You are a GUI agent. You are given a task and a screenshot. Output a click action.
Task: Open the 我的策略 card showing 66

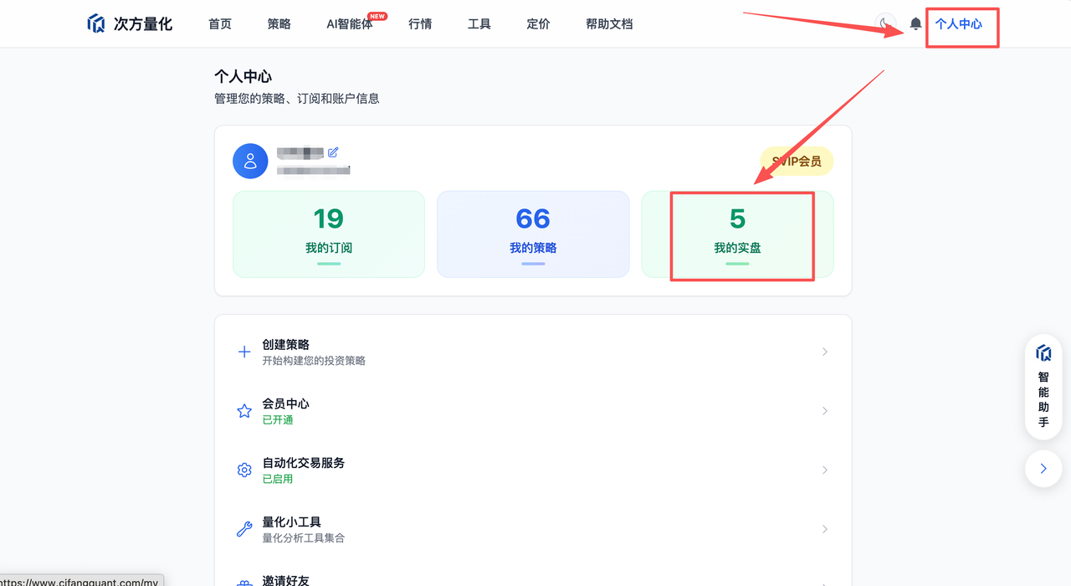533,234
